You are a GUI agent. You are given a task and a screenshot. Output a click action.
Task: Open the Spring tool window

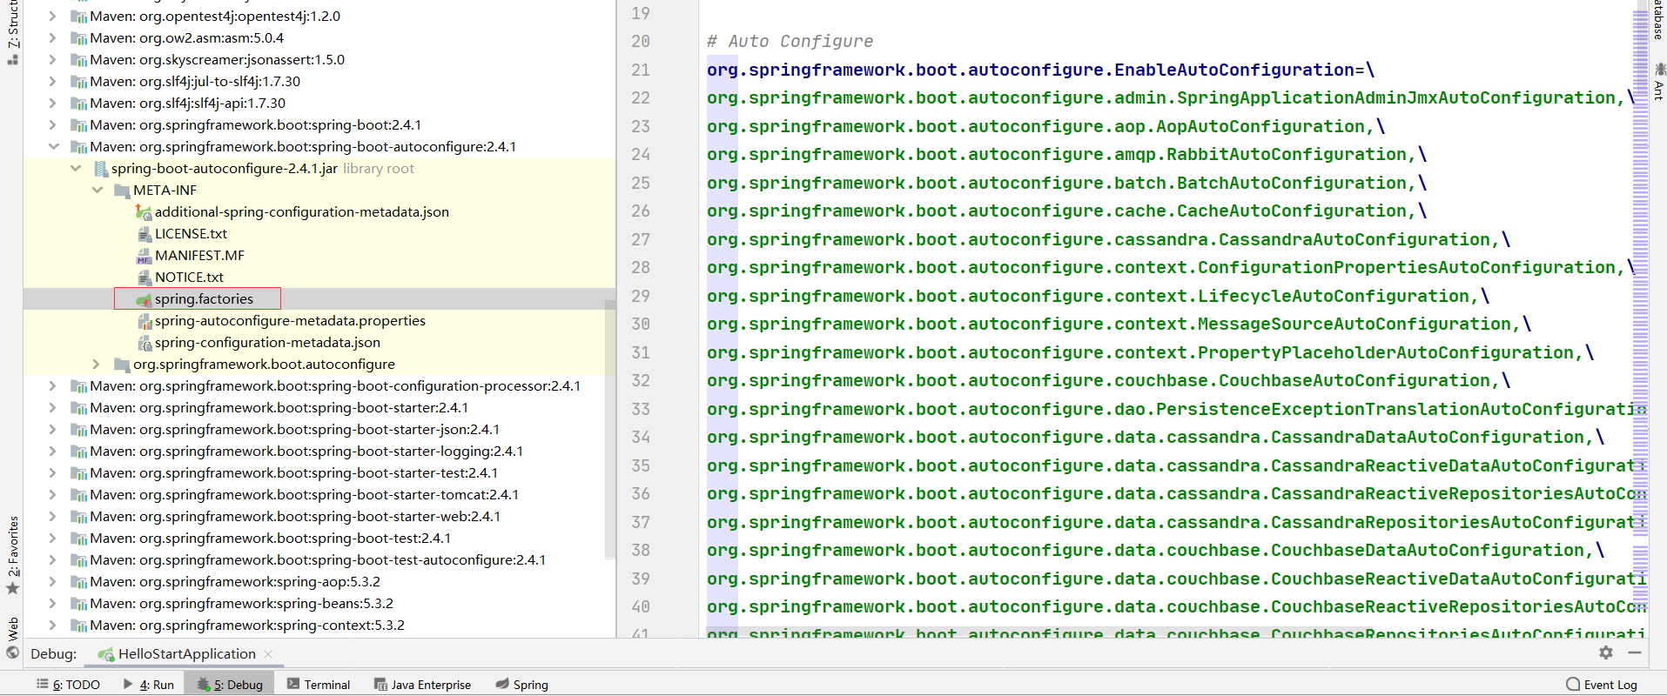522,685
